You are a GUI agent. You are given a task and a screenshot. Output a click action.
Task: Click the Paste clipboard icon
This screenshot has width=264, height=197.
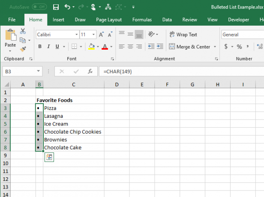(11, 35)
